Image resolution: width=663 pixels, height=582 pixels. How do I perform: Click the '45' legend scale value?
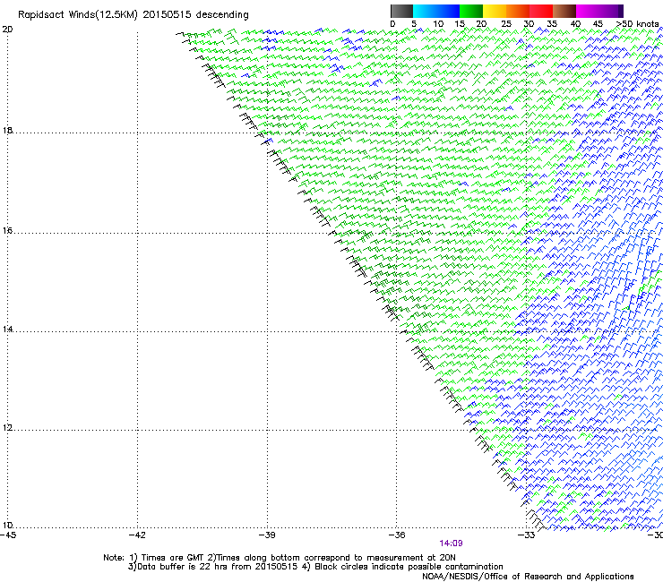point(598,24)
